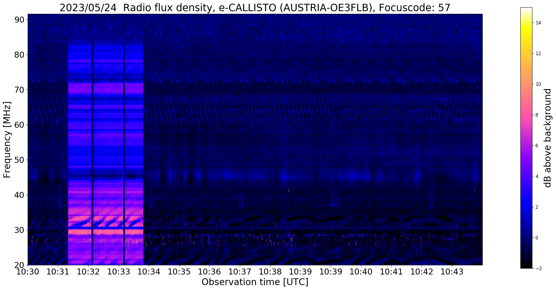556x290 pixels.
Task: Click the colorbar tick labeled 4
Action: coord(537,176)
